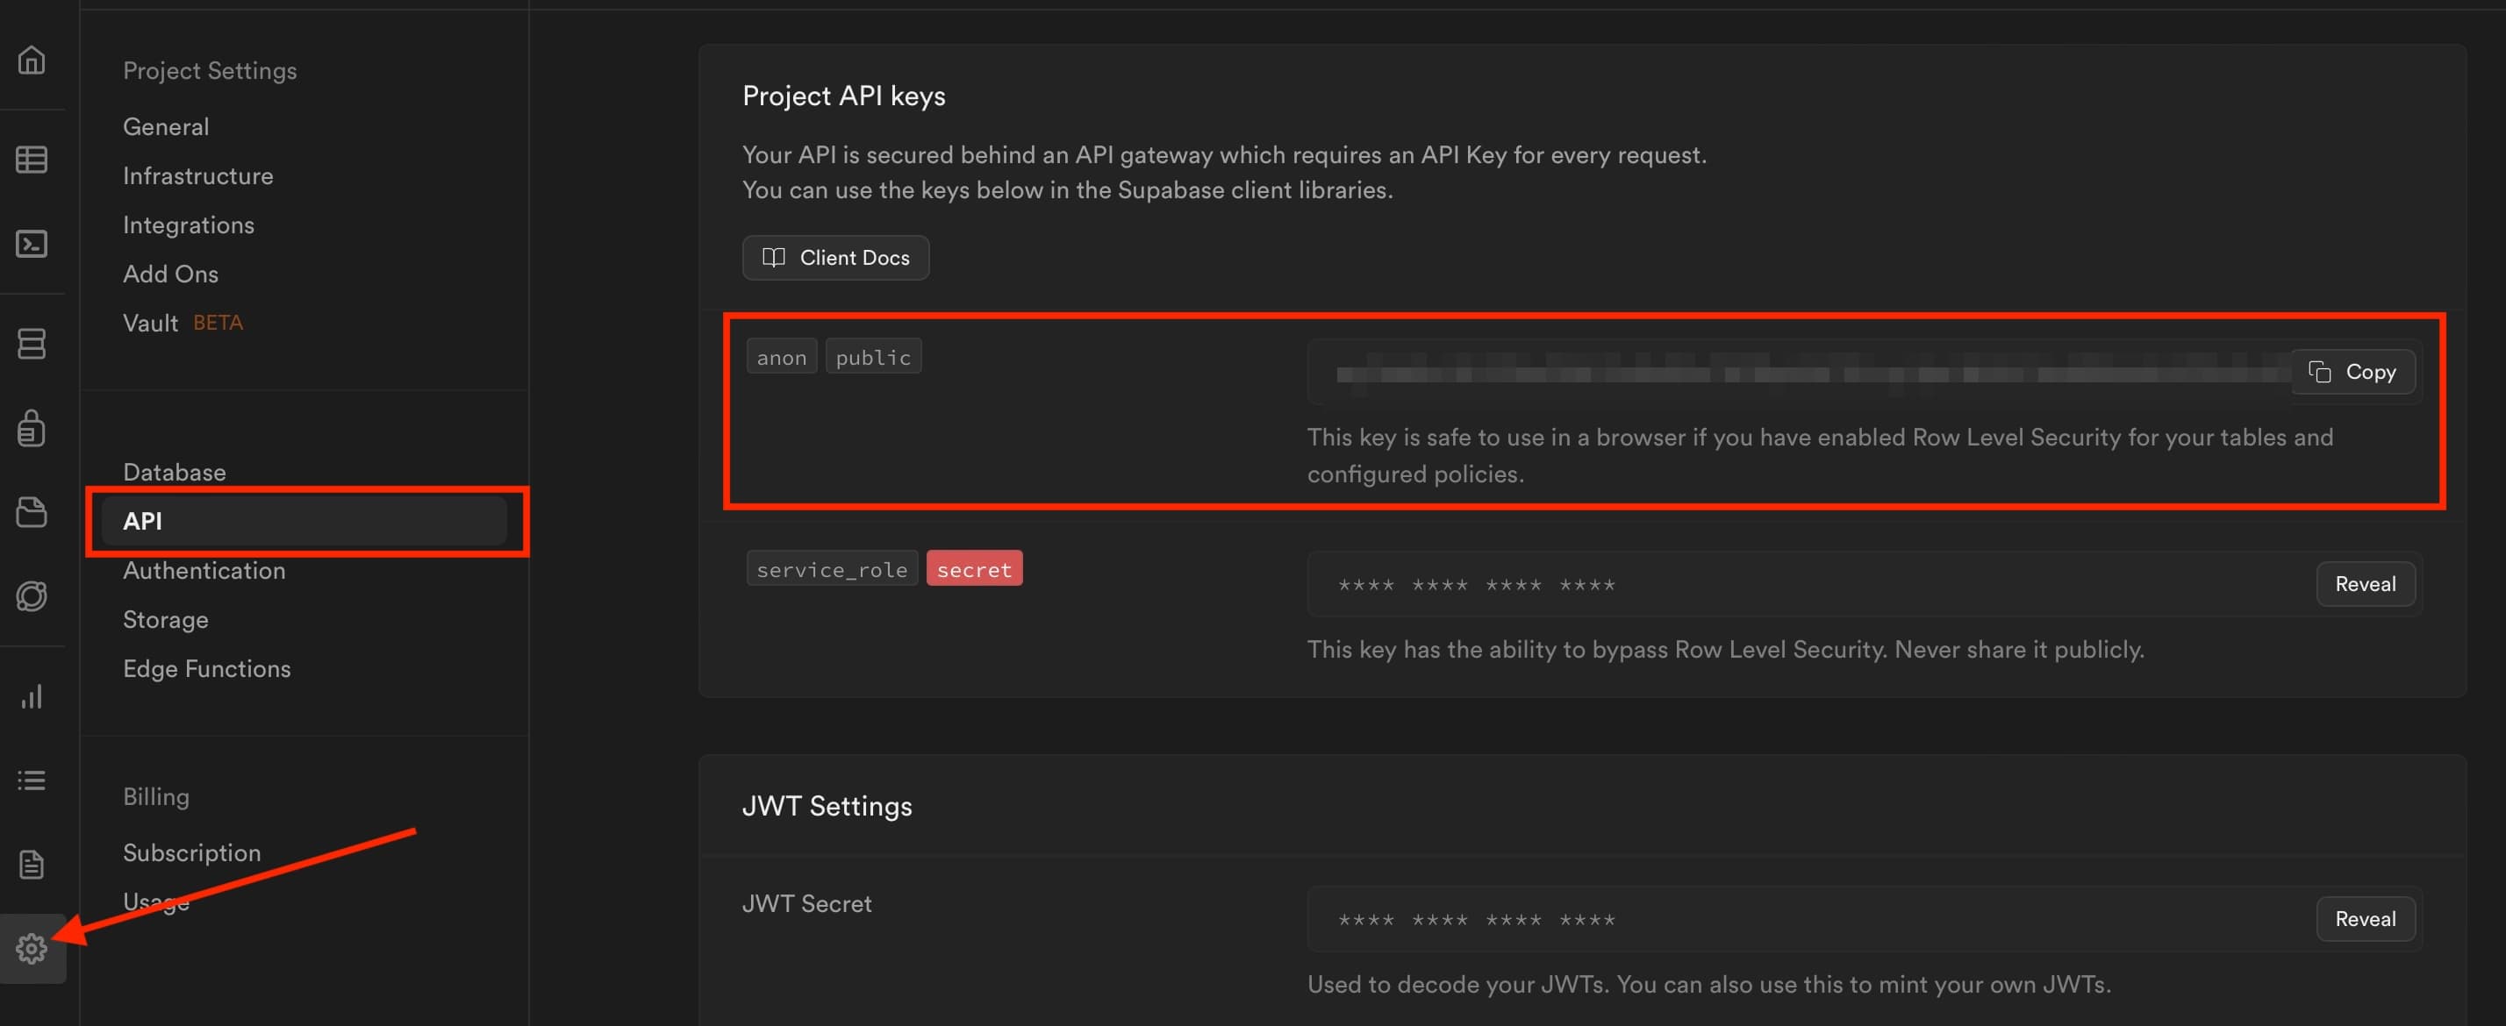Open the Edge Functions icon
This screenshot has height=1026, width=2506.
pyautogui.click(x=32, y=596)
